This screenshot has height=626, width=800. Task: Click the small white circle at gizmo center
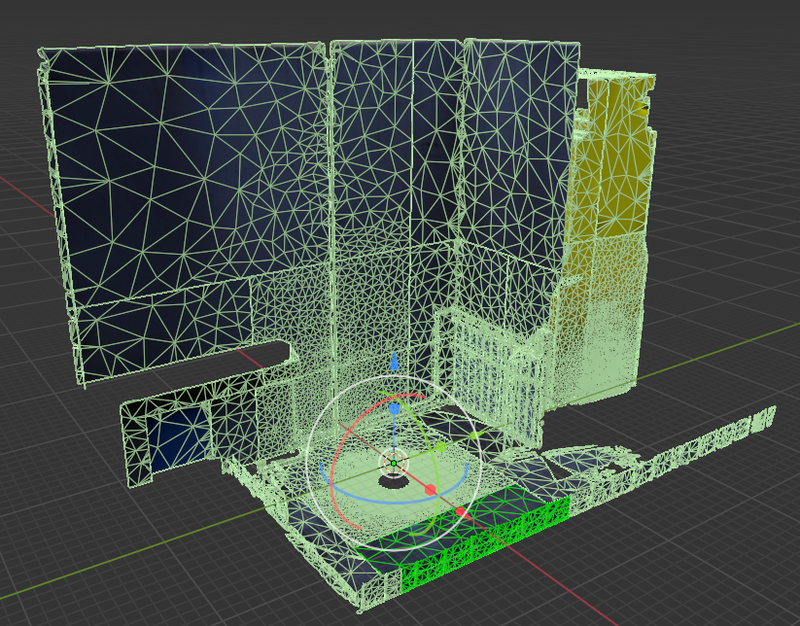coord(394,462)
